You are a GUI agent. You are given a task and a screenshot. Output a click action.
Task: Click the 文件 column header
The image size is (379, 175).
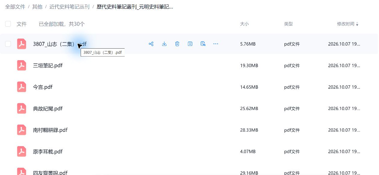(x=22, y=24)
